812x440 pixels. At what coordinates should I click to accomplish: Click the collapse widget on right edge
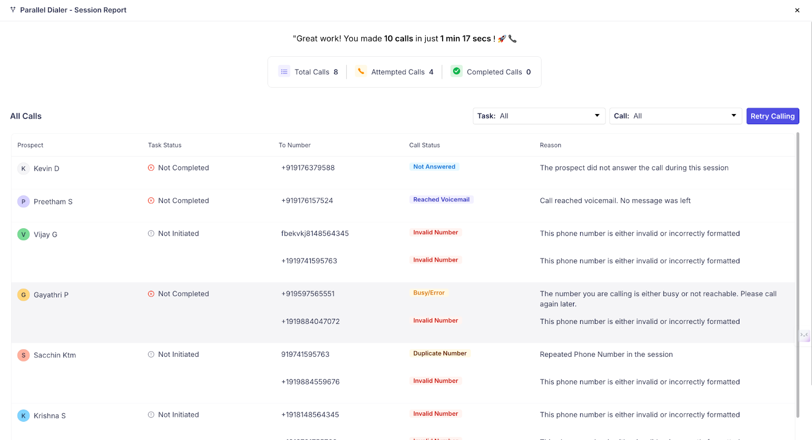(x=804, y=335)
